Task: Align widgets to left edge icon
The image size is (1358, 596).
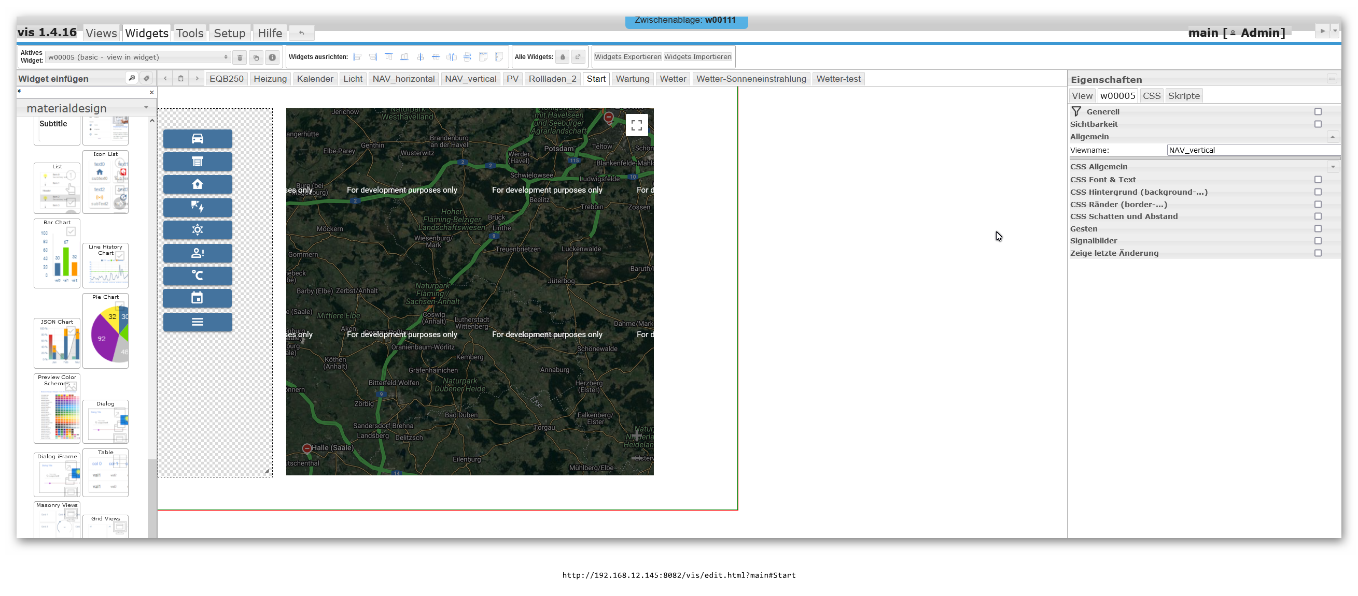Action: [x=357, y=57]
